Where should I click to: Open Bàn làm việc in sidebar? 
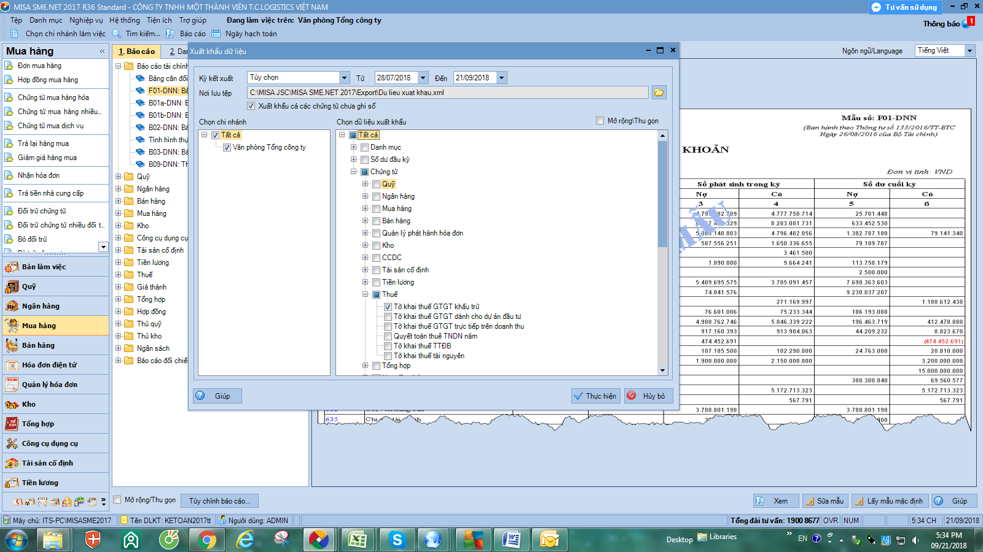55,267
